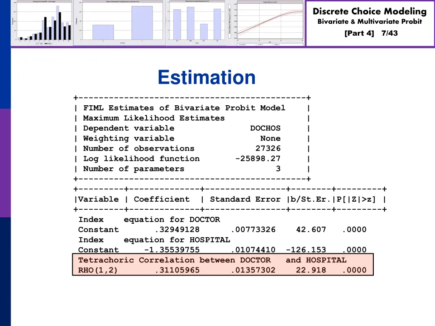Viewport: 435px width, 326px height.
Task: Click the '.01357302' rho standard error
Action: 253,270
